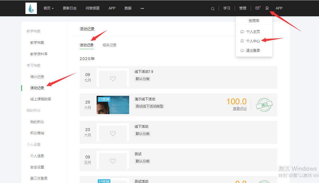Click heart placeholder of 23 六月 线下活动

click(113, 134)
